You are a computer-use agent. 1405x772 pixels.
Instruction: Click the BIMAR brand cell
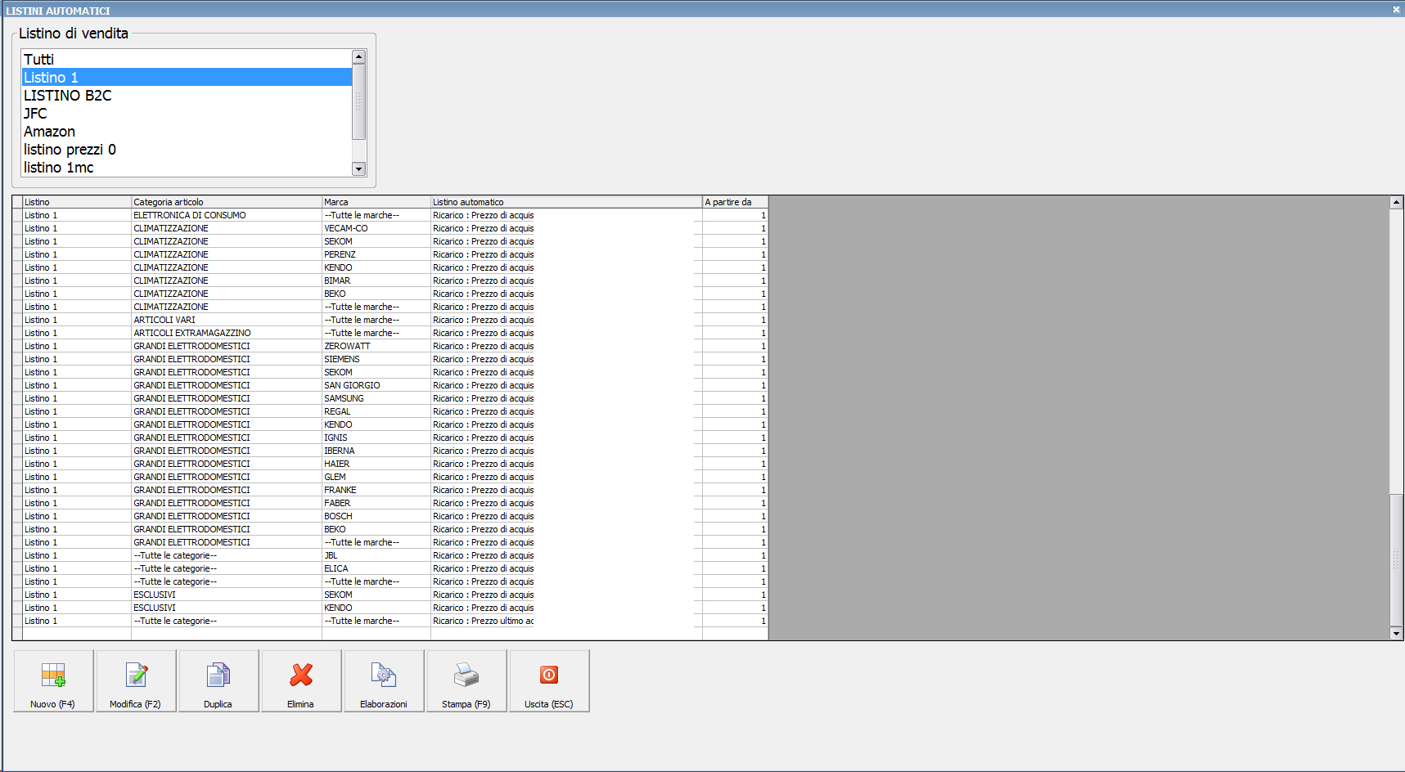tap(376, 281)
